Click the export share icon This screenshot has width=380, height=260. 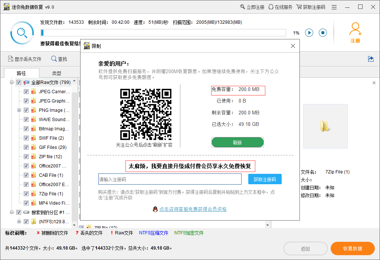coord(371,59)
